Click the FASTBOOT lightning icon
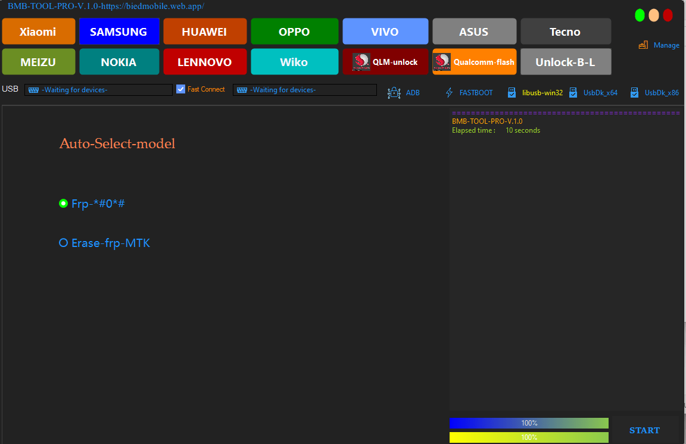This screenshot has height=444, width=686. click(450, 92)
